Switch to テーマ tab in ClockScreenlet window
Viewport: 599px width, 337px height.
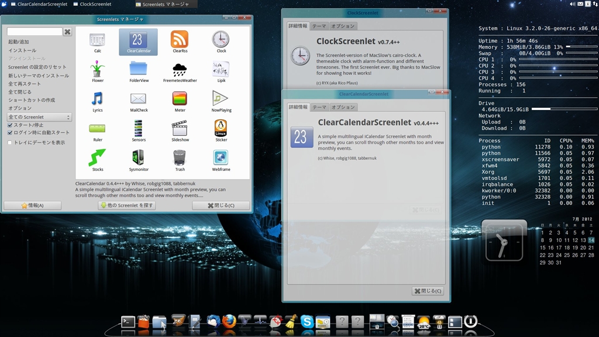[319, 26]
